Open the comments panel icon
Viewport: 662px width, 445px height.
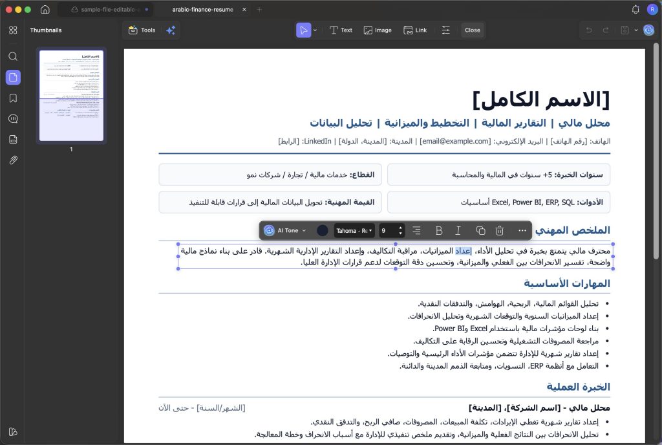pyautogui.click(x=13, y=118)
